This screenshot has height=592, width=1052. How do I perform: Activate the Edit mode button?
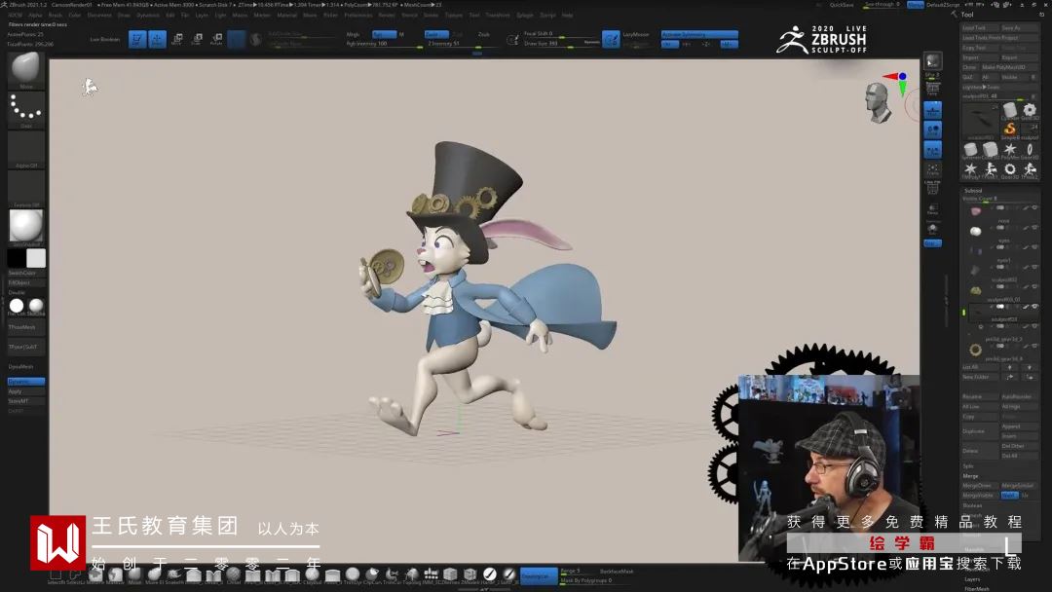point(137,39)
